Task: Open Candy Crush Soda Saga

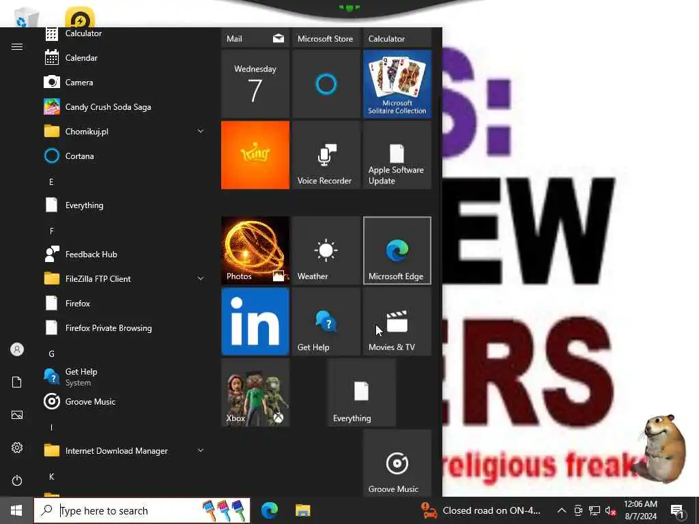Action: tap(125, 107)
